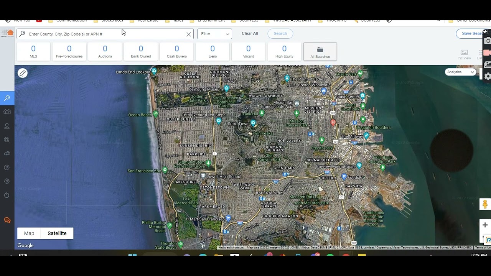Click the screen recorder camera icon
This screenshot has width=491, height=276.
488,41
